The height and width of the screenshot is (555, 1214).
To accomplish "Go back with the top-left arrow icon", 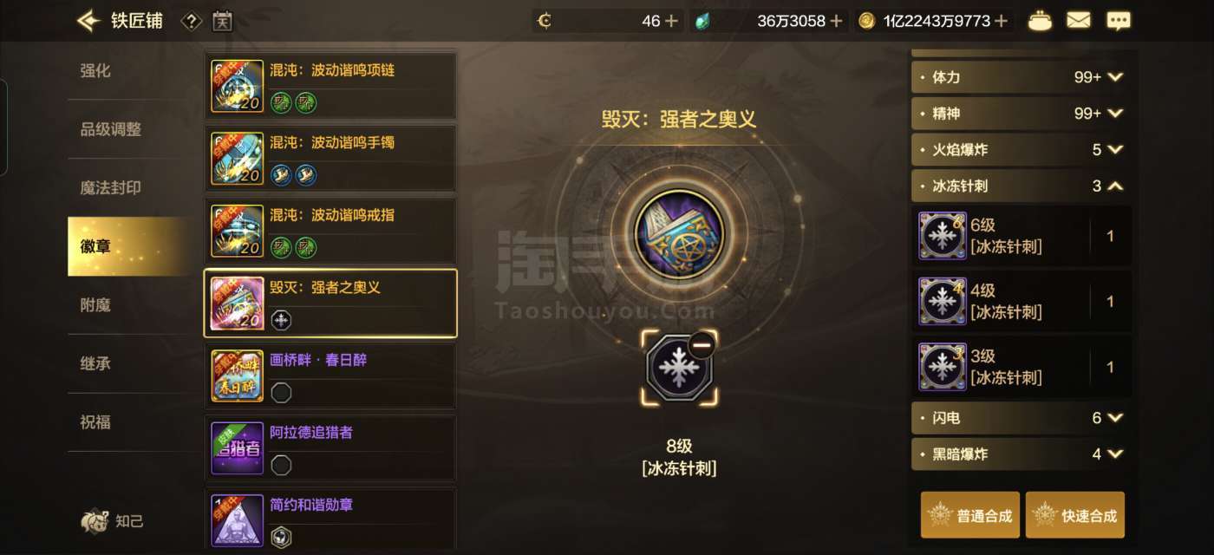I will (x=88, y=20).
